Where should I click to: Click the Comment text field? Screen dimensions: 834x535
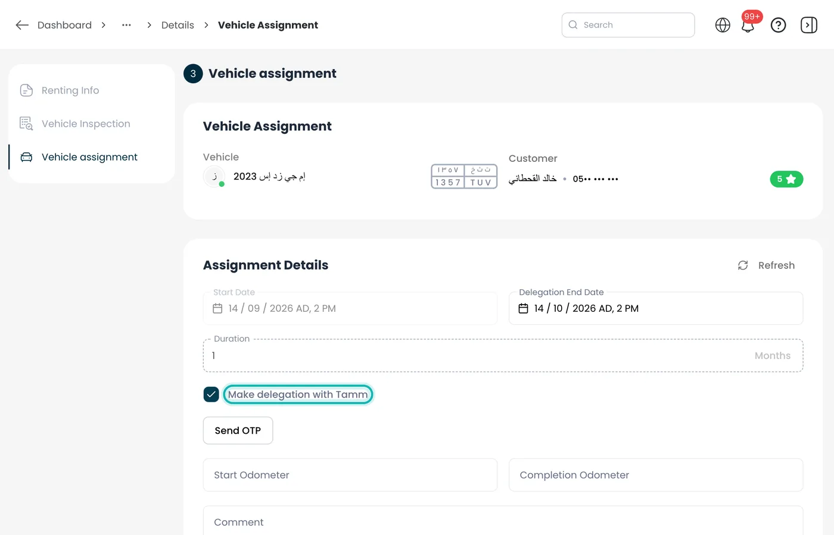click(503, 522)
